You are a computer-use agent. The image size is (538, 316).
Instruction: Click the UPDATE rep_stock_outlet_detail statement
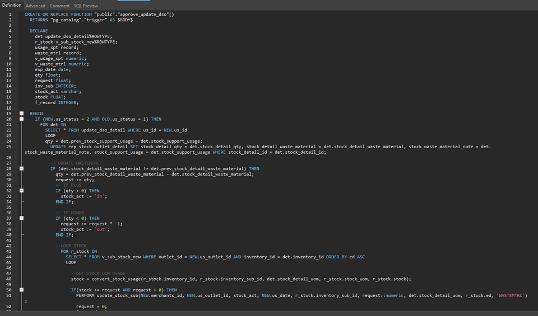(x=257, y=149)
